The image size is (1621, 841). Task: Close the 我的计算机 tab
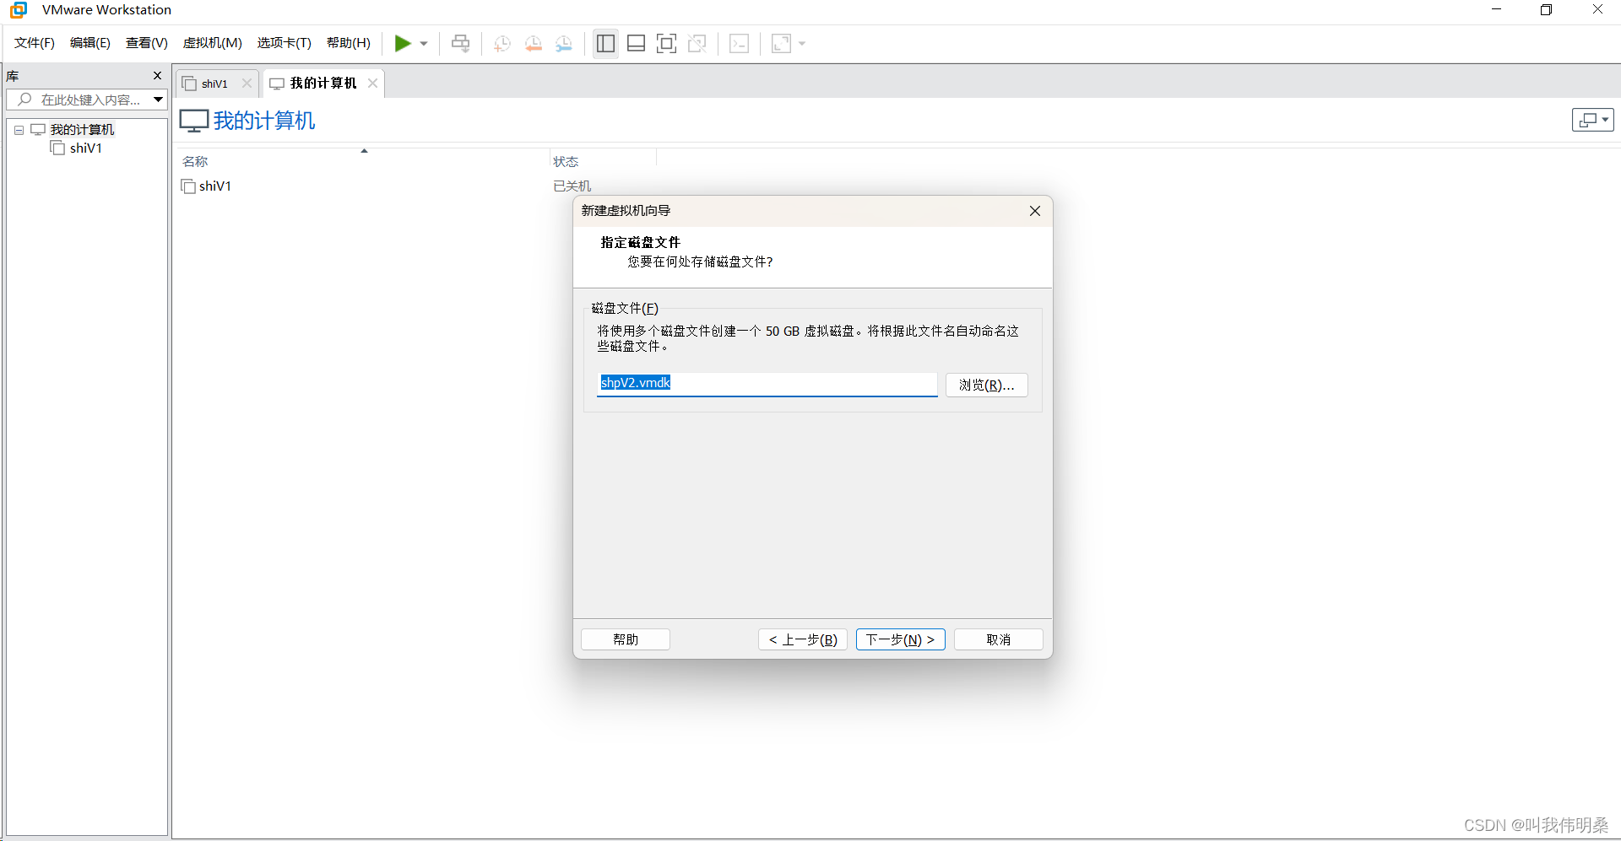tap(372, 84)
